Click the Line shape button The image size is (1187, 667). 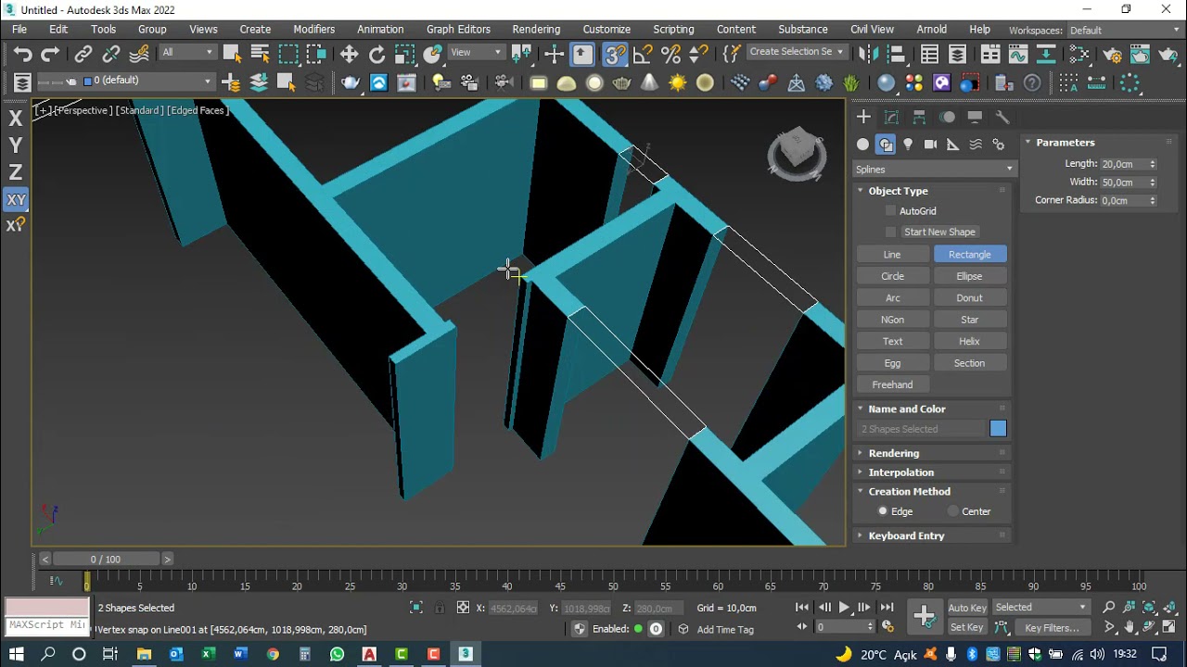coord(892,255)
